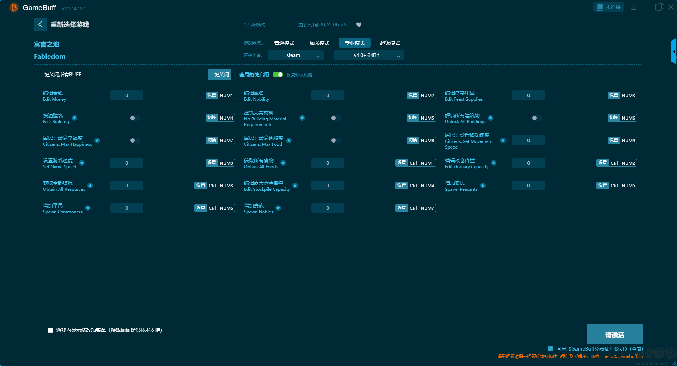Click the back arrow to reselect game
The width and height of the screenshot is (677, 366).
(40, 24)
